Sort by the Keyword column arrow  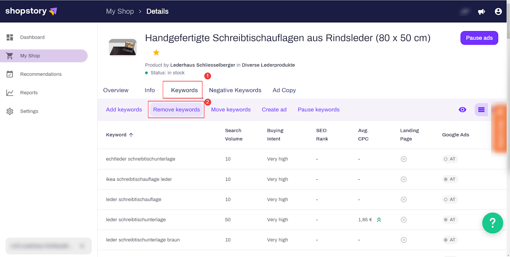(x=131, y=135)
